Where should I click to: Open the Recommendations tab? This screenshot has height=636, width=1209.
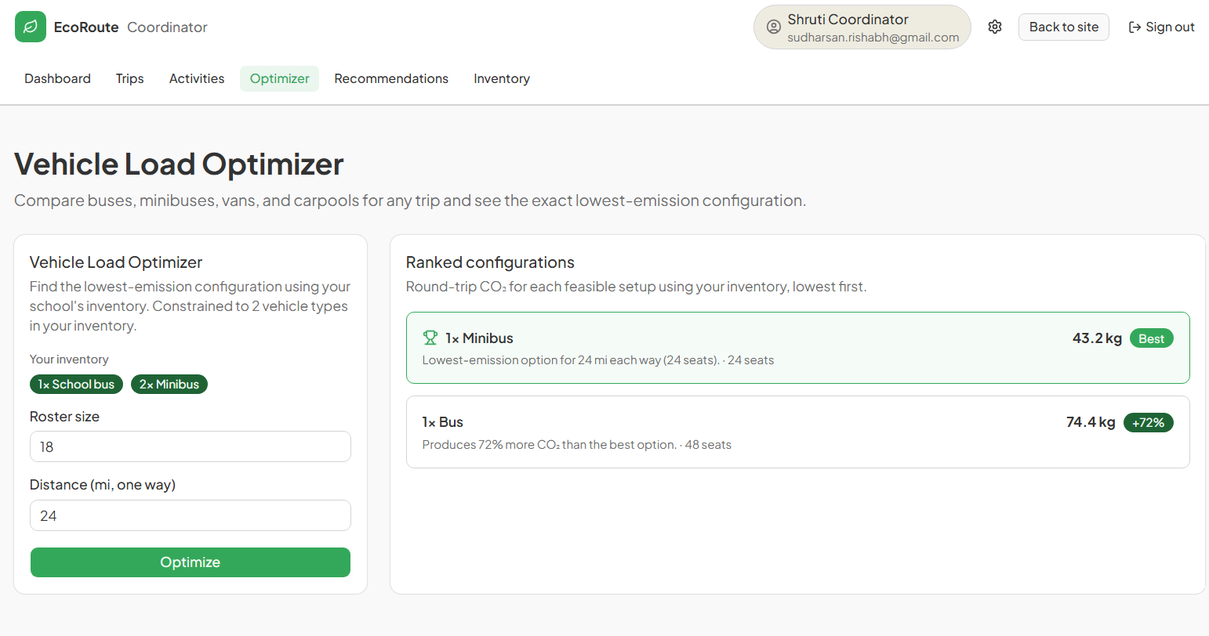click(391, 78)
